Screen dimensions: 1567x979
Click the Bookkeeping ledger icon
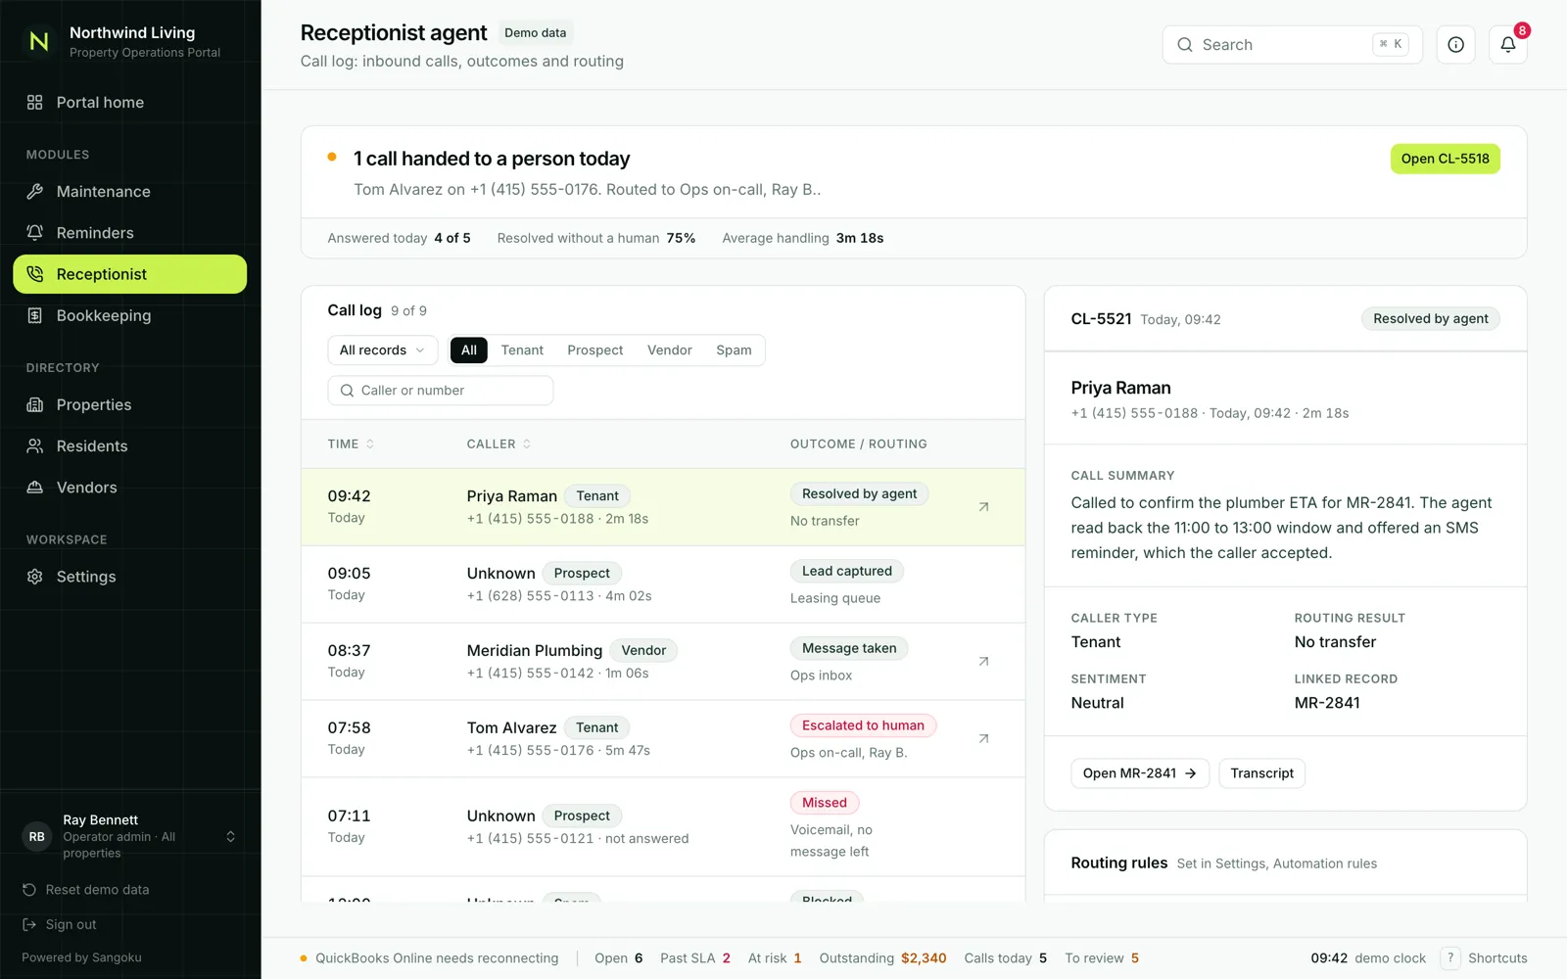pos(35,315)
